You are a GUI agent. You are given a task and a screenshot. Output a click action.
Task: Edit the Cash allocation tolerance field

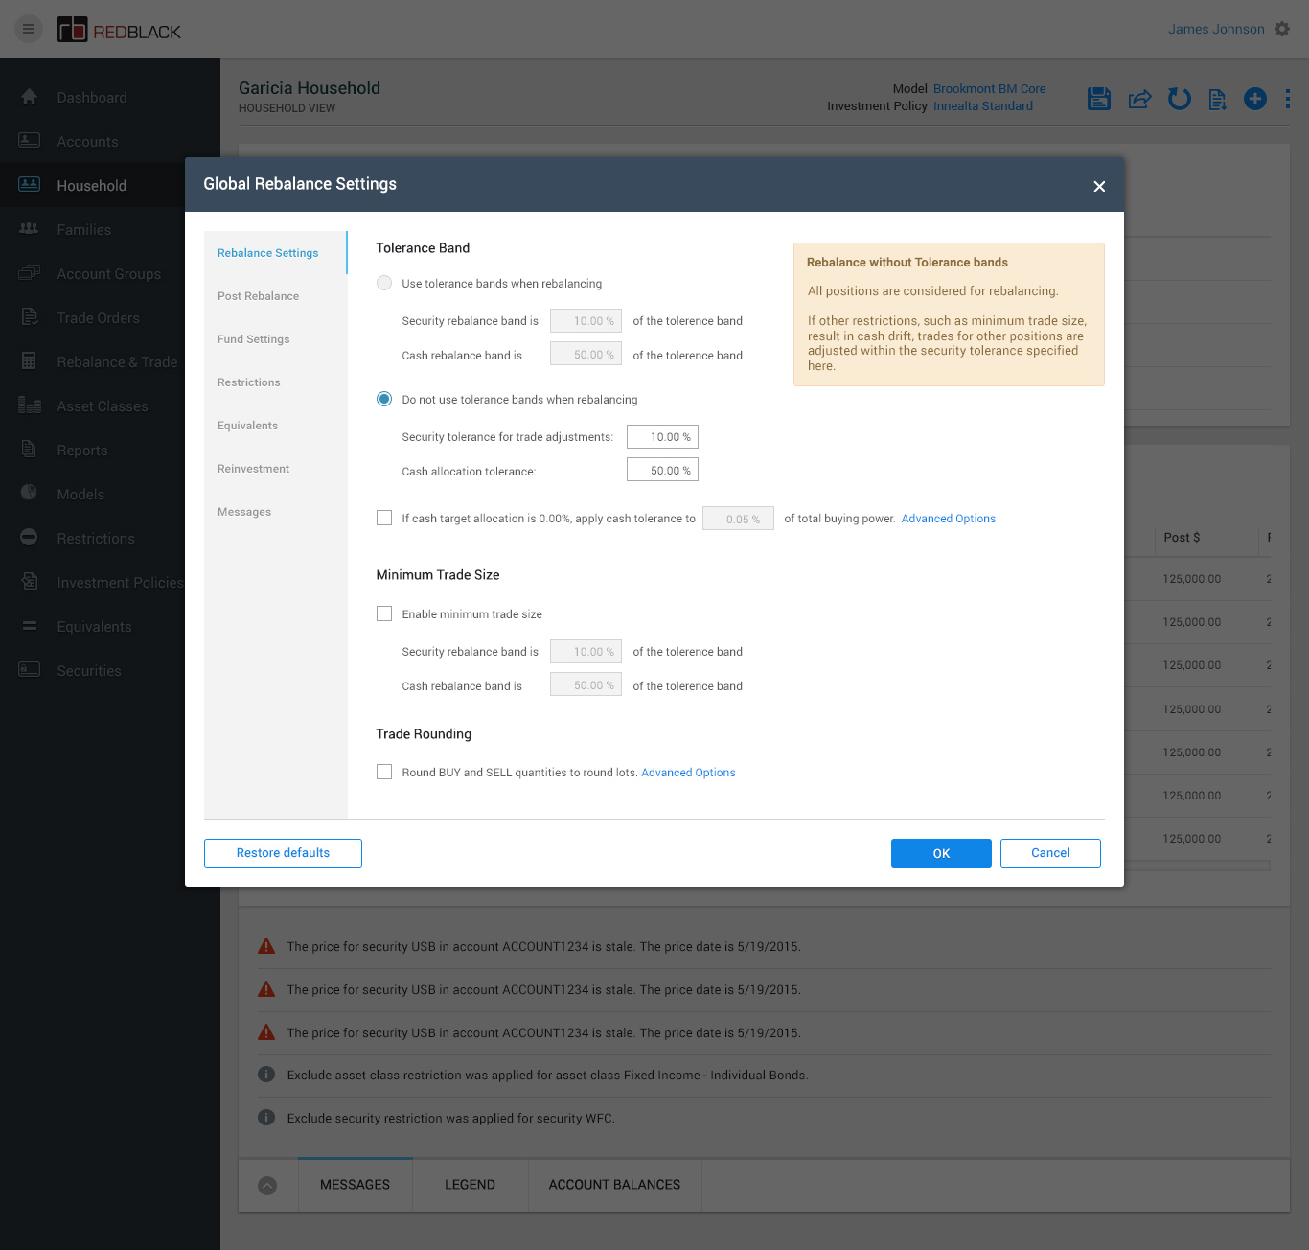coord(662,471)
